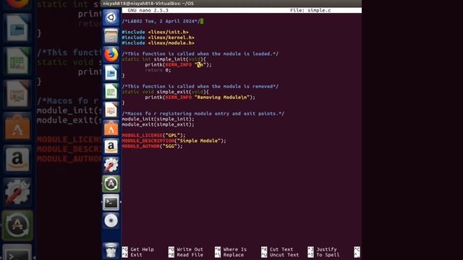This screenshot has width=463, height=260.
Task: Click the ^W Where Is shortcut
Action: pyautogui.click(x=231, y=249)
